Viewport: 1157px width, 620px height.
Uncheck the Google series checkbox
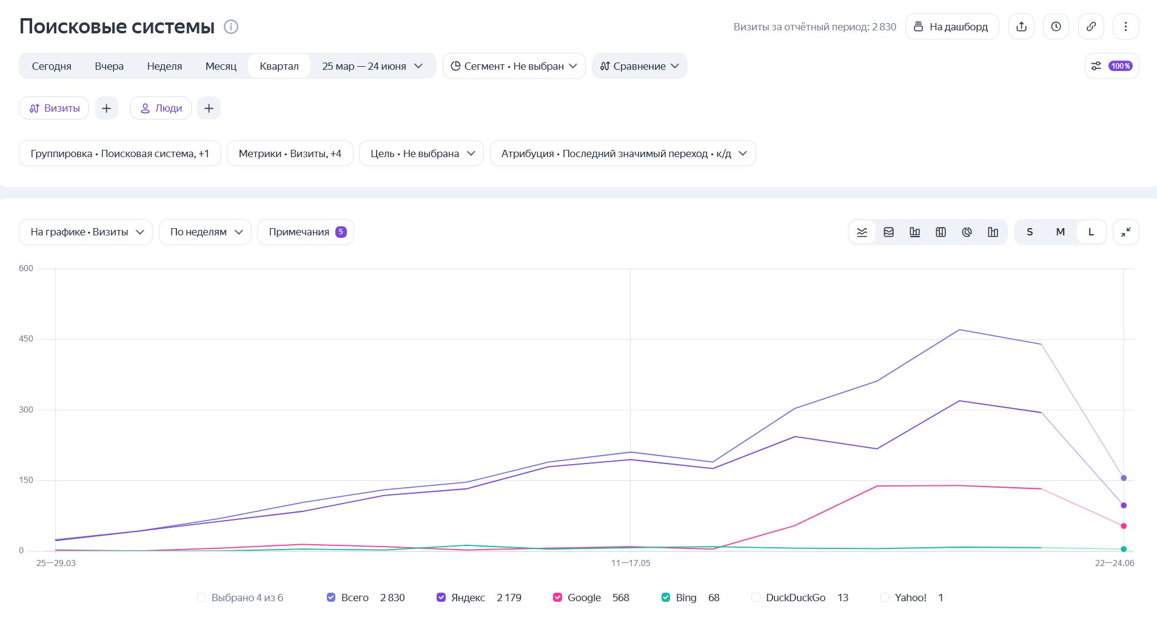[x=557, y=598]
